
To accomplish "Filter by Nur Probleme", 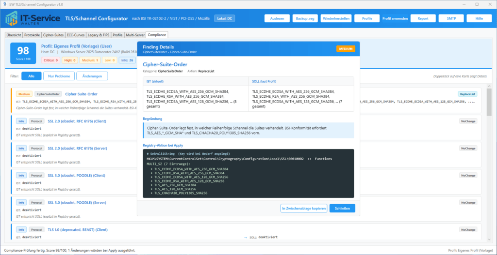I will pos(60,76).
